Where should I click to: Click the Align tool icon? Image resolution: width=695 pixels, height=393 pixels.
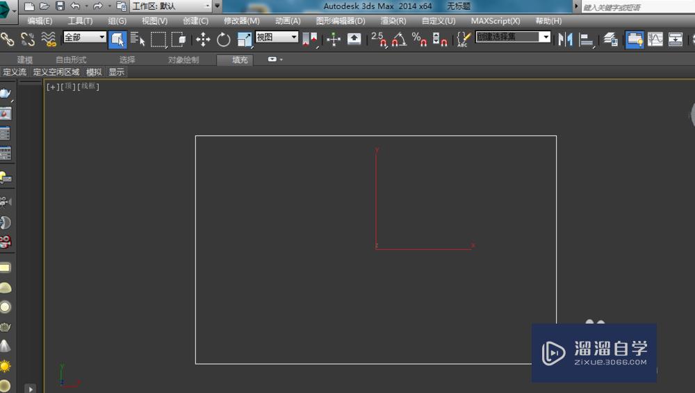click(586, 40)
